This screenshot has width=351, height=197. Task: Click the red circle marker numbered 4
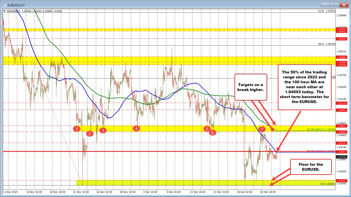(136, 128)
